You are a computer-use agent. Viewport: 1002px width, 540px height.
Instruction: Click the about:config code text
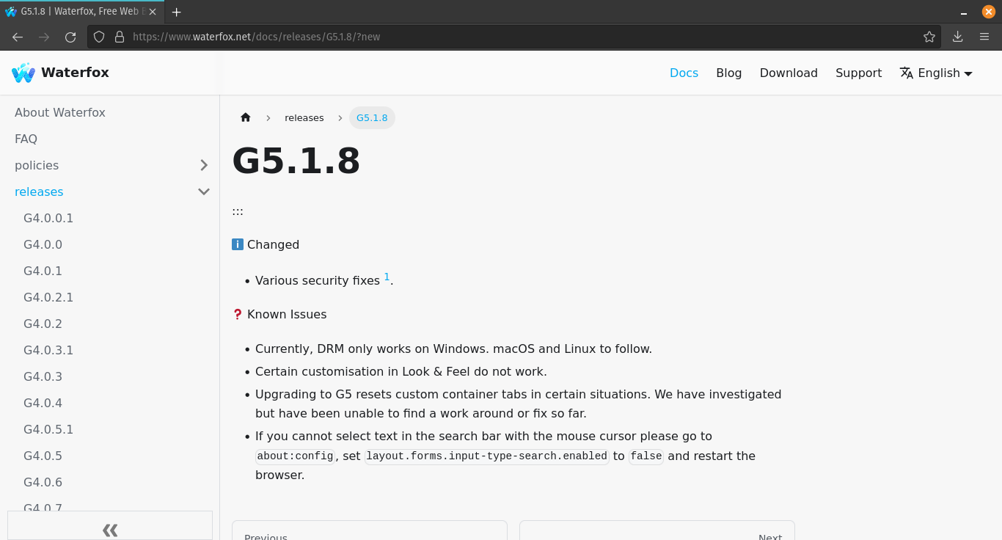296,456
